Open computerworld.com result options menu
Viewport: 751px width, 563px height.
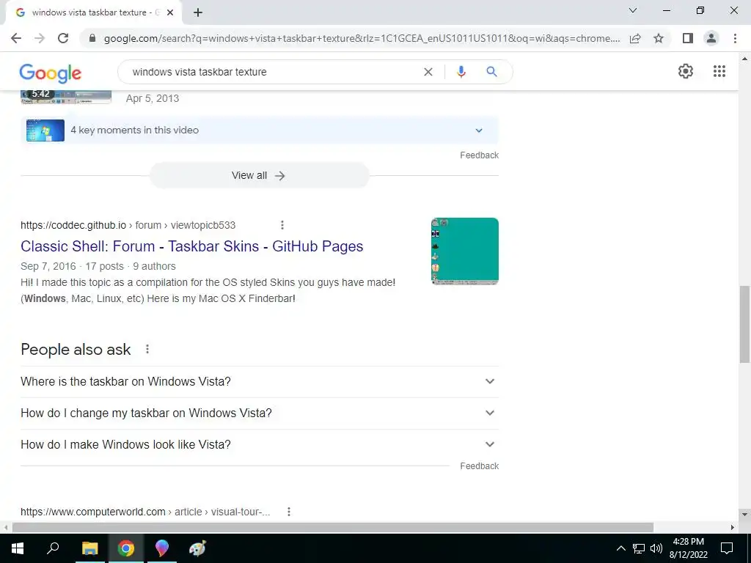tap(289, 512)
